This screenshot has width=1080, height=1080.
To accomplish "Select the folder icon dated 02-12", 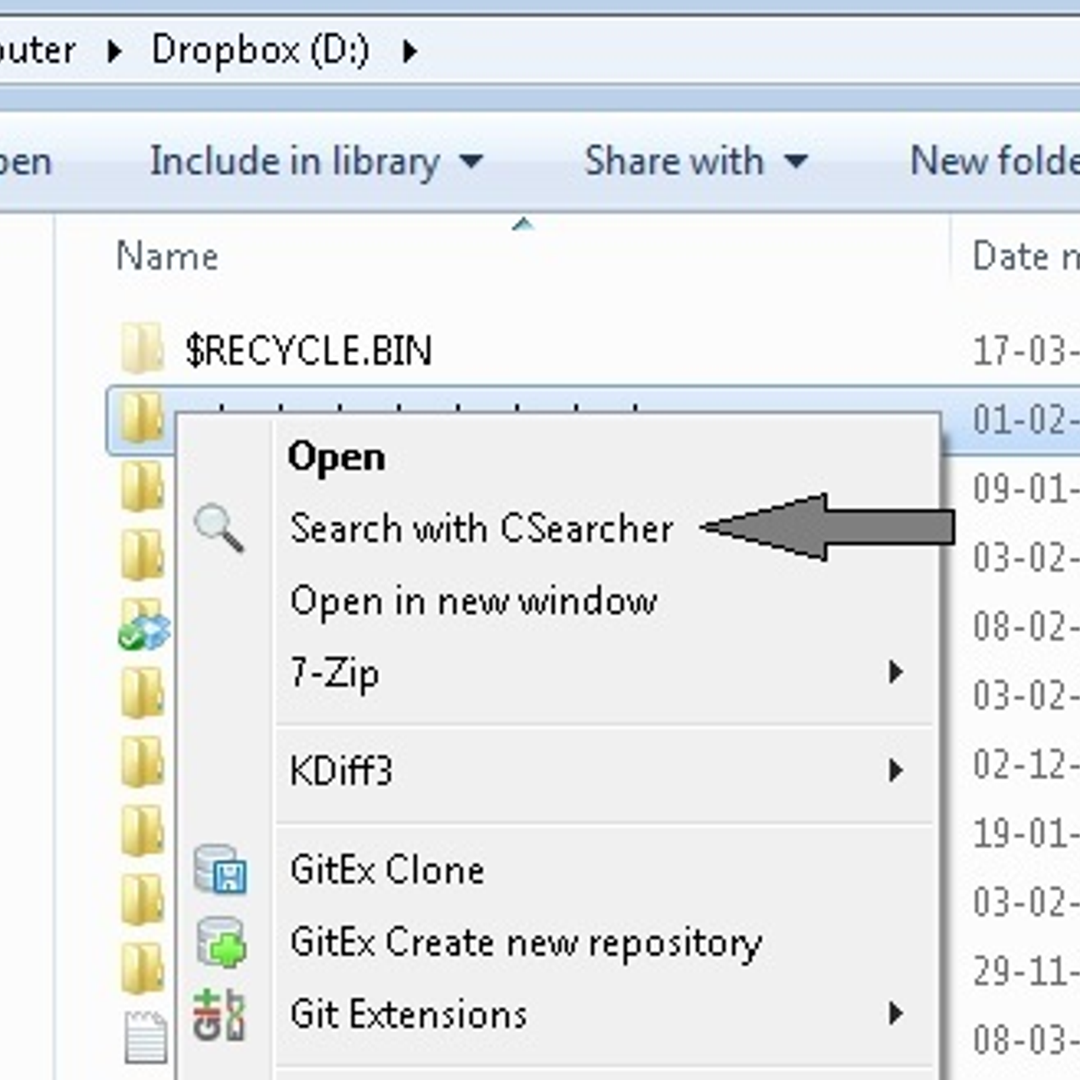I will click(x=142, y=761).
